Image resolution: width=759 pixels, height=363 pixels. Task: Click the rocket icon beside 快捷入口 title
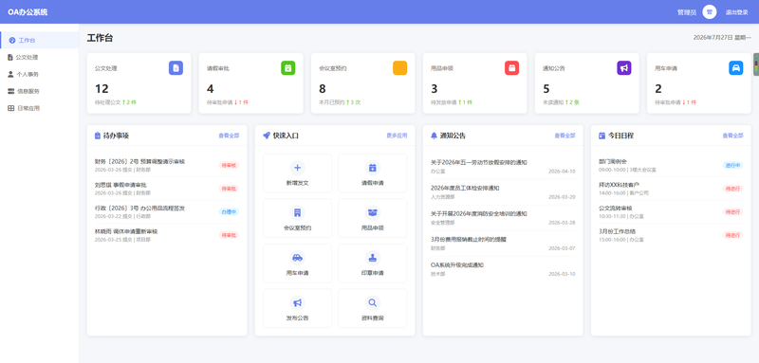(x=267, y=136)
